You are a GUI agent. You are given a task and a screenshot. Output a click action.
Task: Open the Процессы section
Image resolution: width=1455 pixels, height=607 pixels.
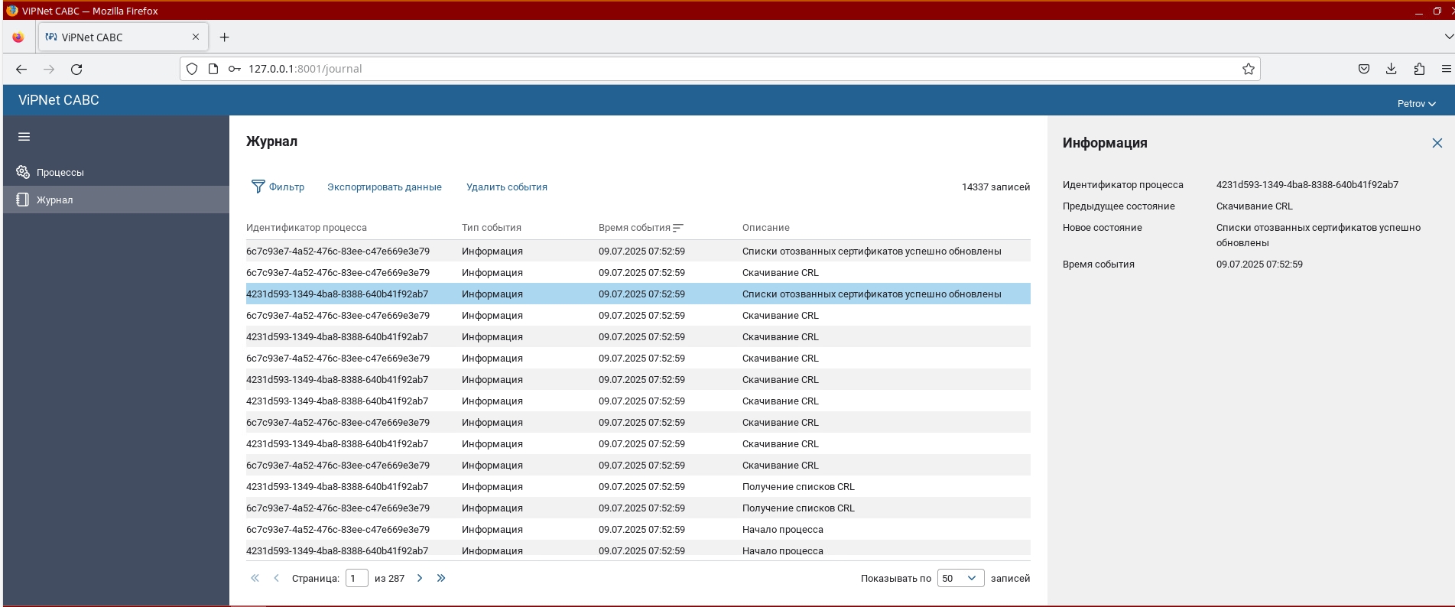[60, 172]
